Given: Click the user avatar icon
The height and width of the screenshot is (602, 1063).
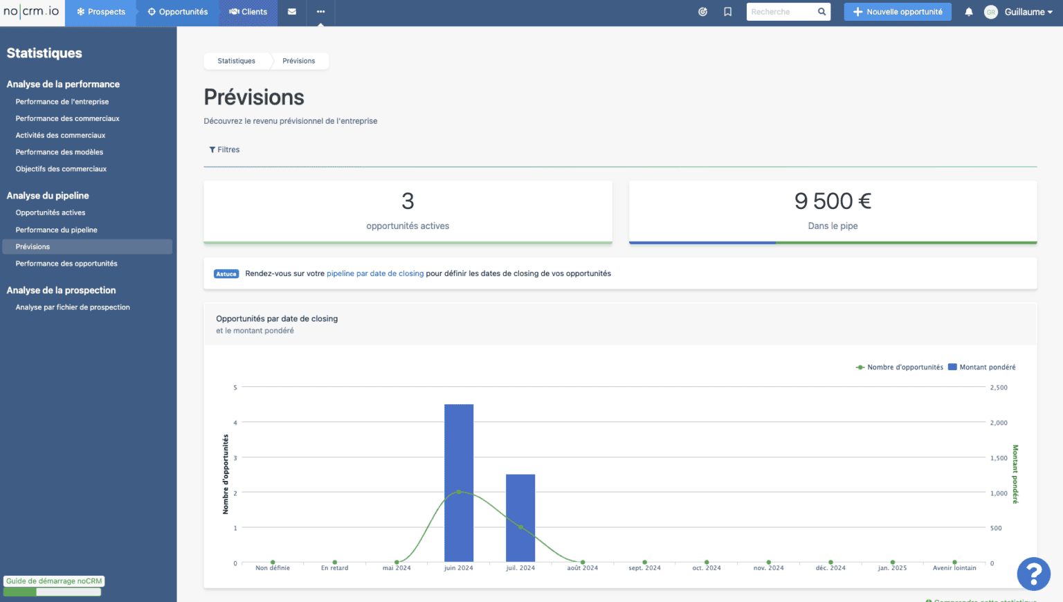Looking at the screenshot, I should [x=991, y=12].
